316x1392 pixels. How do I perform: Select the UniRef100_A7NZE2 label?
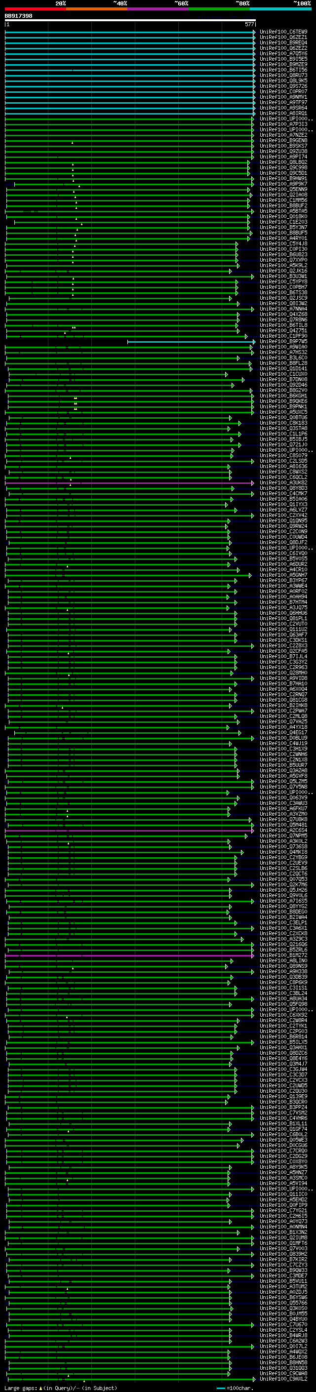click(x=283, y=135)
